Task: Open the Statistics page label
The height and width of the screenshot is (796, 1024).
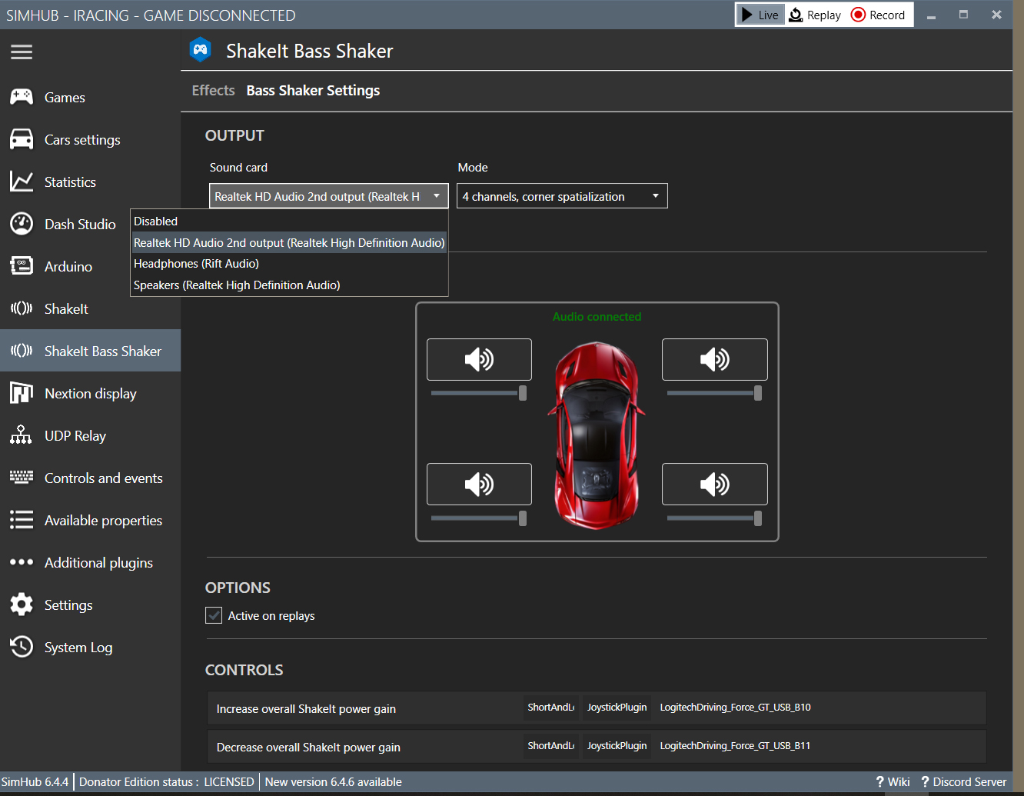Action: click(x=70, y=182)
